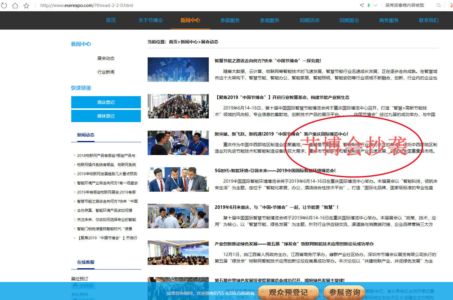Open the 首页 navigation menu item
The image size is (453, 300).
tap(111, 20)
